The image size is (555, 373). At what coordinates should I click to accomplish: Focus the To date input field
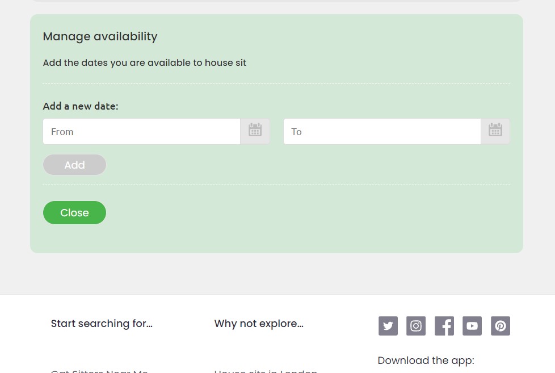[x=382, y=132]
